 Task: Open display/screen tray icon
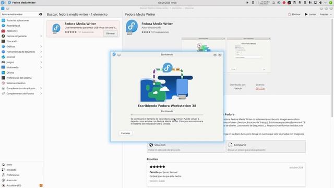click(315, 3)
